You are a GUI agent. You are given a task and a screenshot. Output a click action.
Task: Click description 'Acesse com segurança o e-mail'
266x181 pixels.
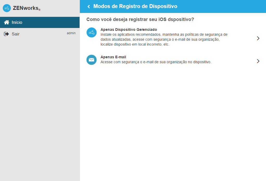coord(156,62)
